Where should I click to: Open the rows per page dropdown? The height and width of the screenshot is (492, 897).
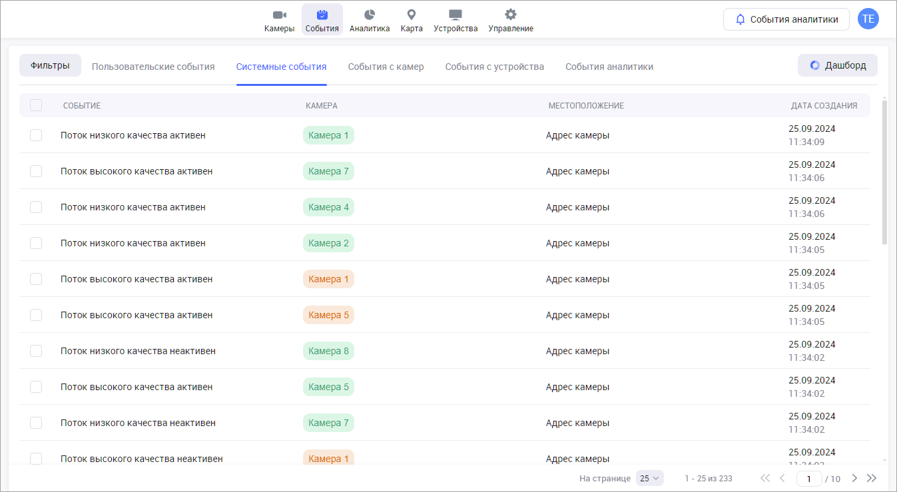(649, 478)
